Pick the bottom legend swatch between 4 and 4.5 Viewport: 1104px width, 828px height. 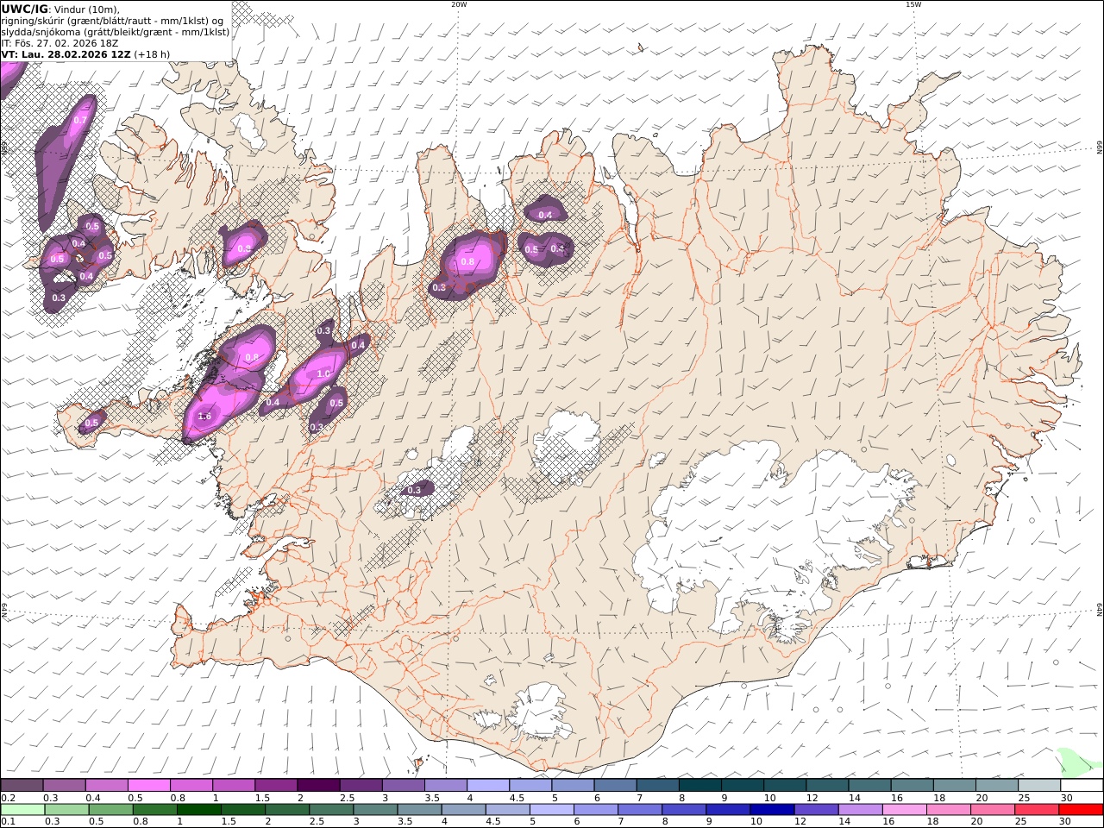click(463, 810)
